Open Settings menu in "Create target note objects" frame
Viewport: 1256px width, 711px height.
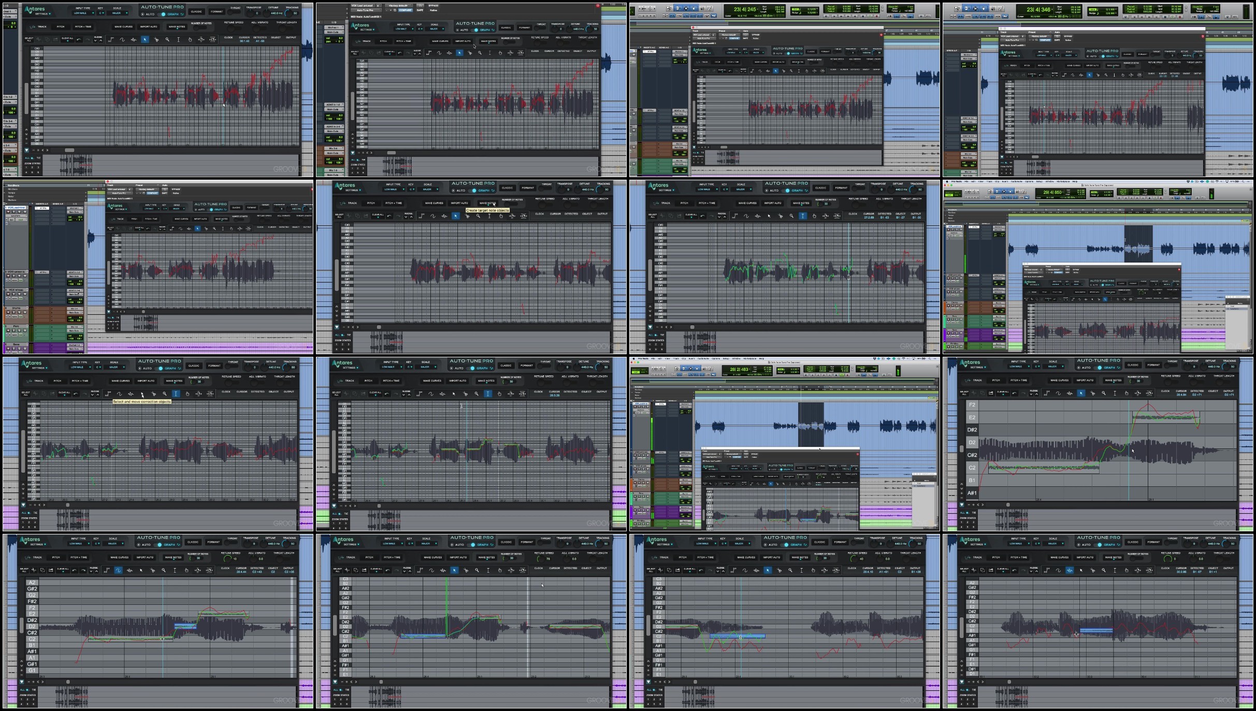coord(353,190)
